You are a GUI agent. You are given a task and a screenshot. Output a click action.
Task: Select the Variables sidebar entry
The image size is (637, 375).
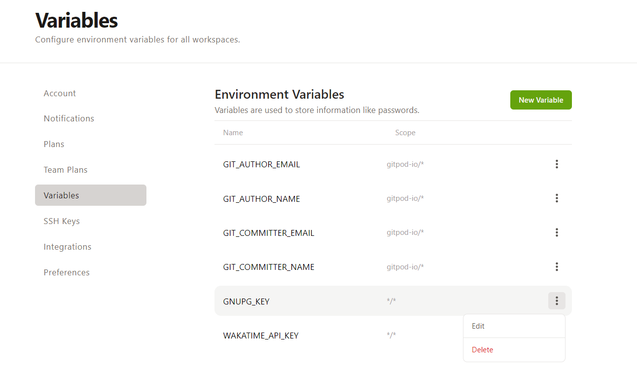pos(61,195)
